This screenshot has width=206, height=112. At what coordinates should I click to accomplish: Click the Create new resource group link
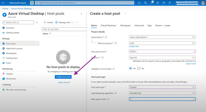[134, 46]
